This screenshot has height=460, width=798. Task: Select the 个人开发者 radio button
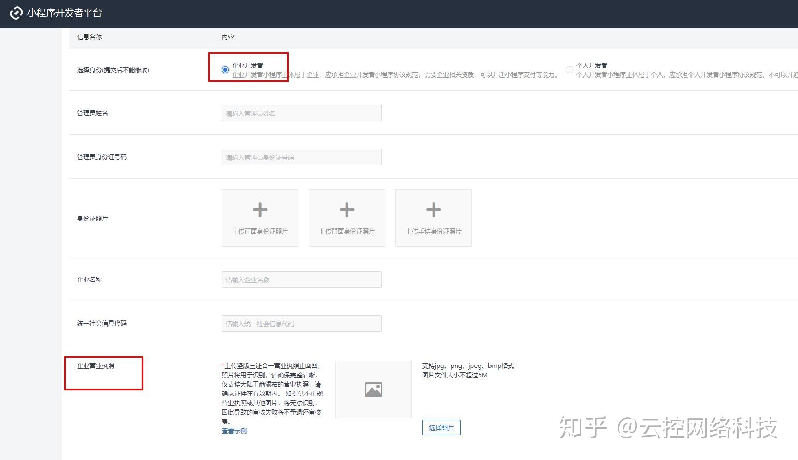coord(569,70)
